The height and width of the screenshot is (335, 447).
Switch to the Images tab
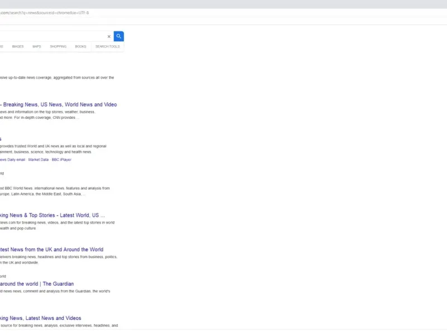click(18, 46)
